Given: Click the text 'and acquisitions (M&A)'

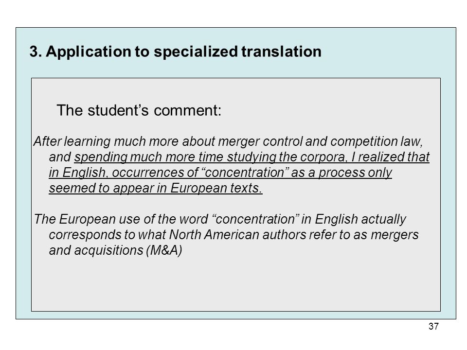Looking at the screenshot, I should coord(116,250).
